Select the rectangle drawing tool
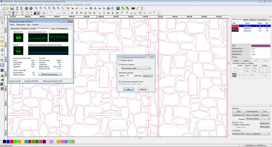This screenshot has width=272, height=147. click(x=2, y=41)
